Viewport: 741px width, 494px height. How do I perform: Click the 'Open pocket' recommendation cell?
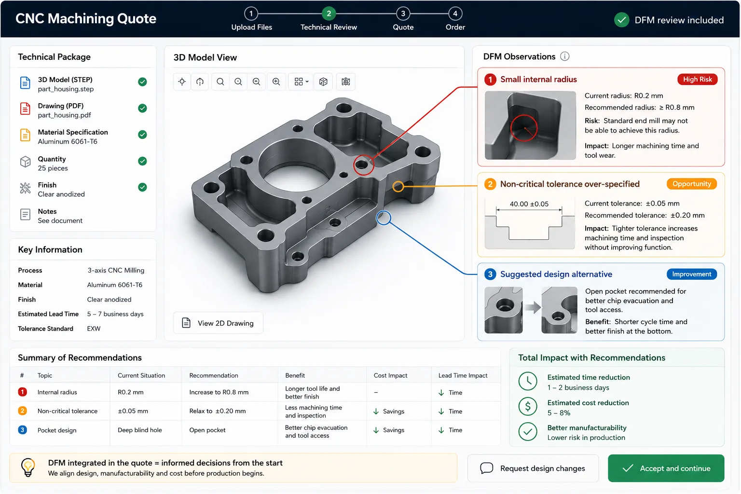pyautogui.click(x=207, y=430)
